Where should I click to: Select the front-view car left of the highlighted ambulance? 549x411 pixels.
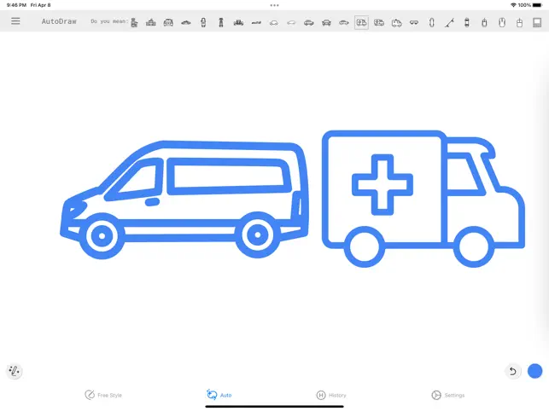tap(326, 23)
